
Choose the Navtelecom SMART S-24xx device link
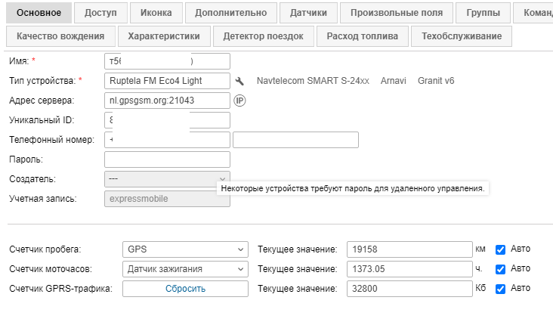313,81
